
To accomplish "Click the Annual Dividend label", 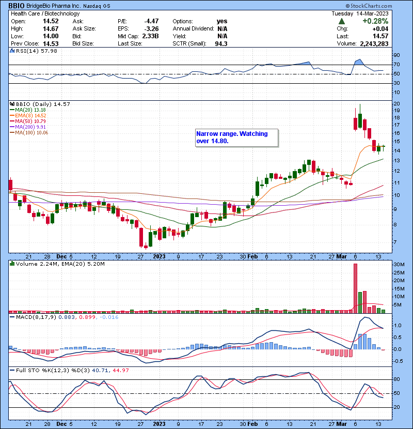I will 193,29.
